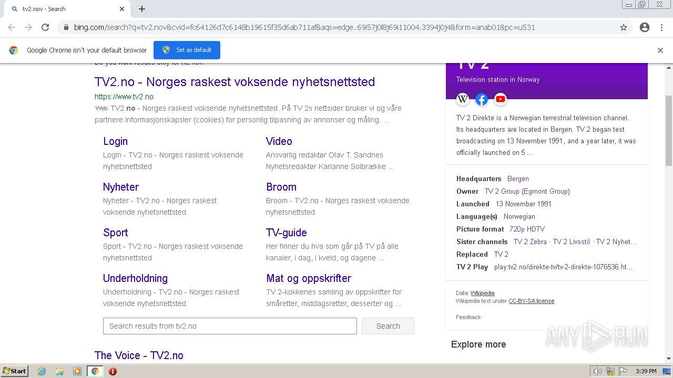
Task: Click the Search button for tv2.no results
Action: pyautogui.click(x=388, y=326)
